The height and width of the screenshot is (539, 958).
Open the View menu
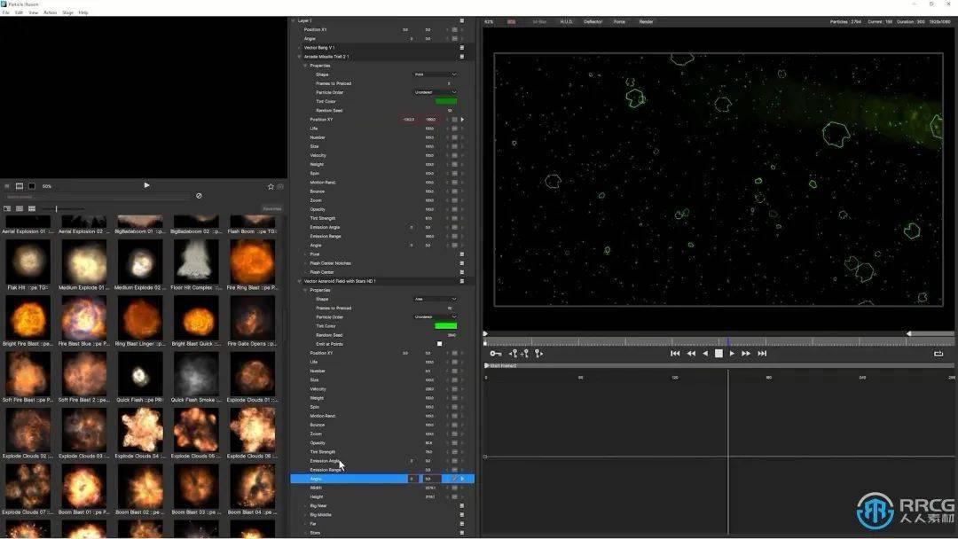click(33, 12)
